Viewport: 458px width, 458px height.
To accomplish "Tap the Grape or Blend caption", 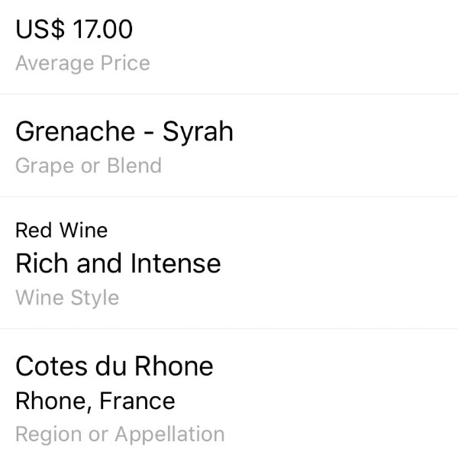I will click(x=89, y=166).
